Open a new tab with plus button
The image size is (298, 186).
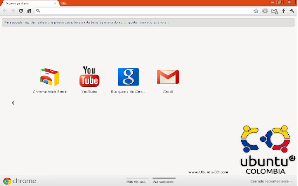point(63,3)
